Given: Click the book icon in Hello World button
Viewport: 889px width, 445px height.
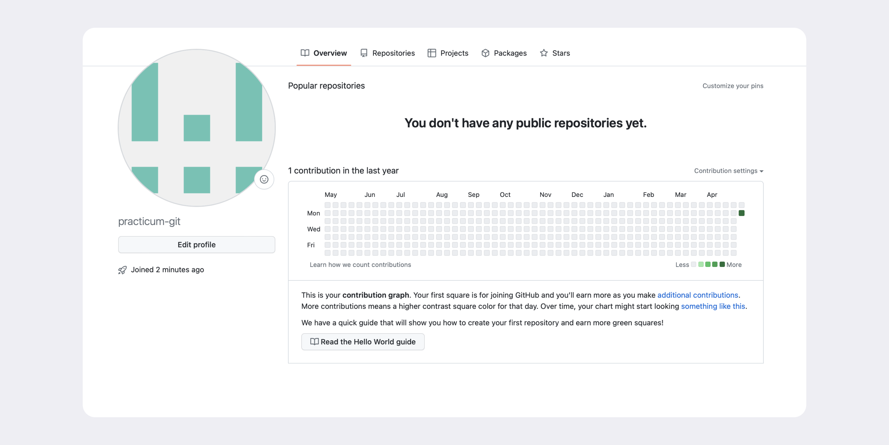Looking at the screenshot, I should [x=315, y=342].
